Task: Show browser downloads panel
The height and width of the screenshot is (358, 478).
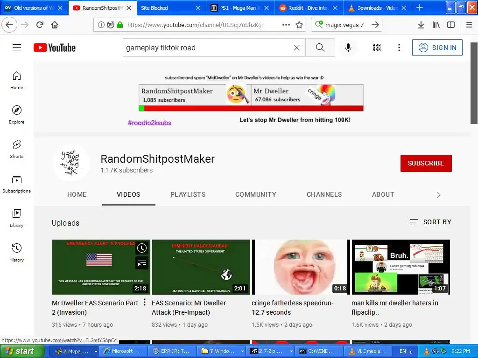Action: (421, 25)
